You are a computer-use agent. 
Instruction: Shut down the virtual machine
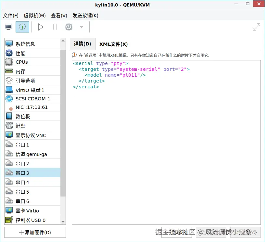pos(69,27)
